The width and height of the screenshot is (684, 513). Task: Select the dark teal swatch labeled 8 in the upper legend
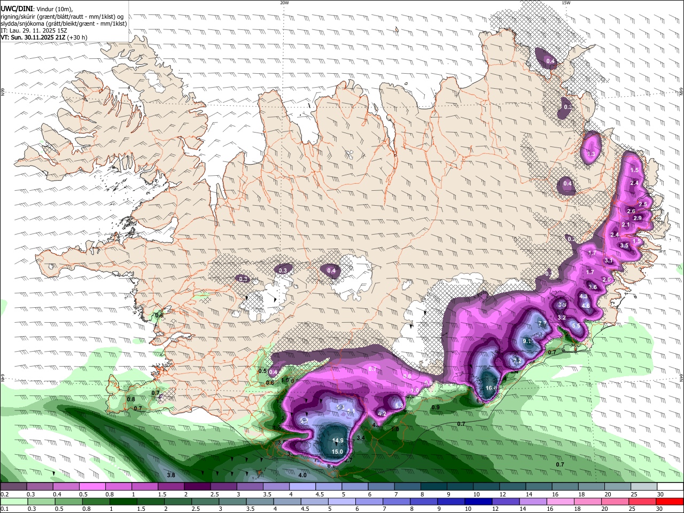click(434, 487)
